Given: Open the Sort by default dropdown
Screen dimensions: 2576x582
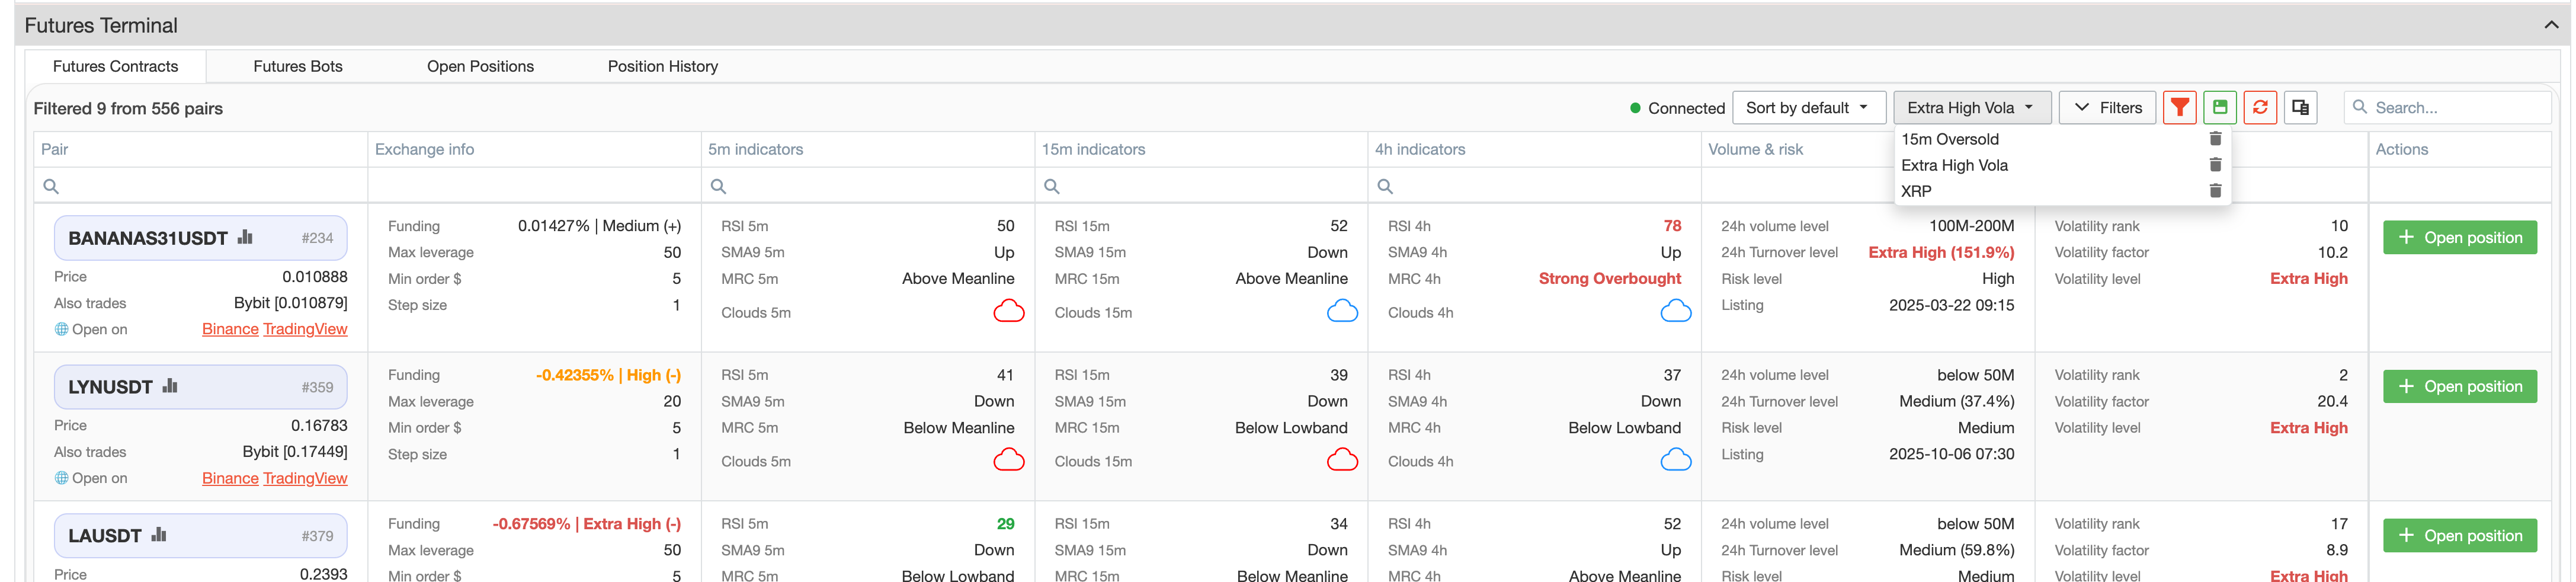Looking at the screenshot, I should (x=1807, y=108).
